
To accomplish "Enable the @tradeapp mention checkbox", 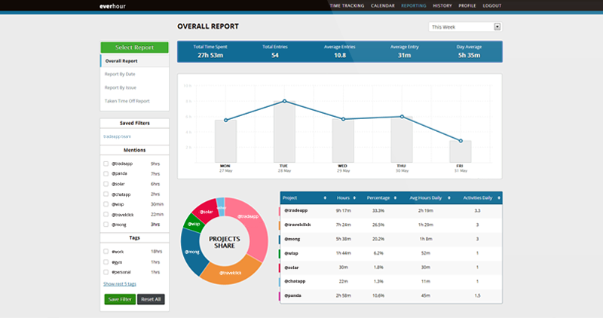I will point(106,164).
